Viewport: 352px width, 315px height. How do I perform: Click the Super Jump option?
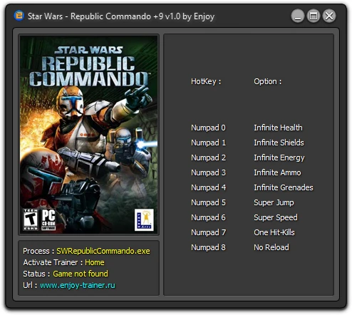point(274,202)
